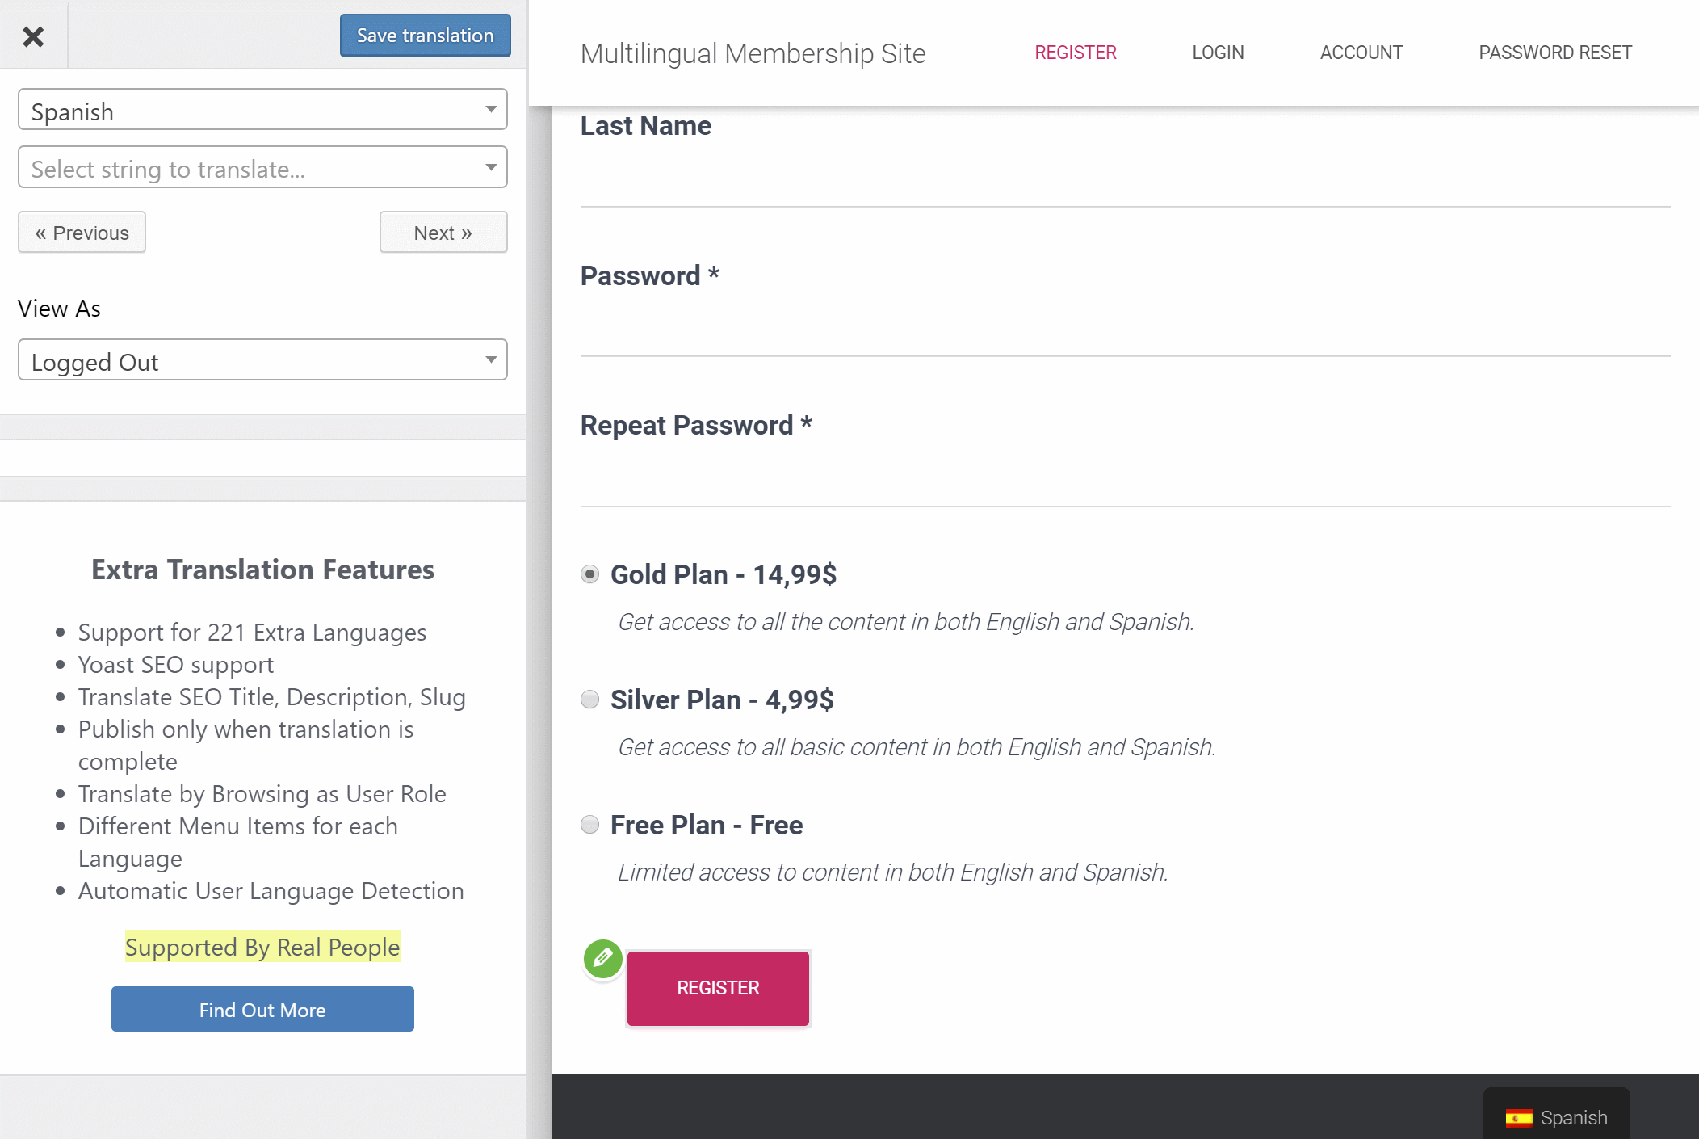1699x1139 pixels.
Task: Click the Save translation button
Action: [425, 34]
